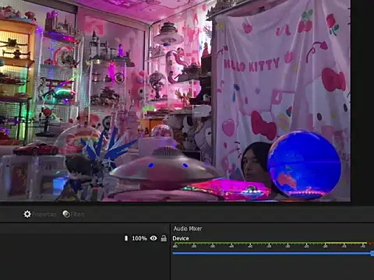Click the pink UFO model in preview
This screenshot has width=374, height=280.
point(166,169)
